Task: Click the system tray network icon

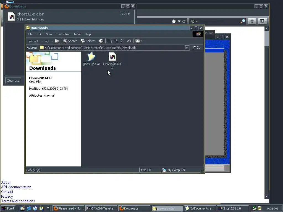Action: [x=255, y=208]
